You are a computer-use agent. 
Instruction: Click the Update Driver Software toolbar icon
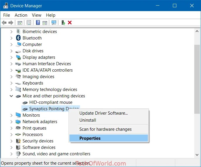[63, 23]
